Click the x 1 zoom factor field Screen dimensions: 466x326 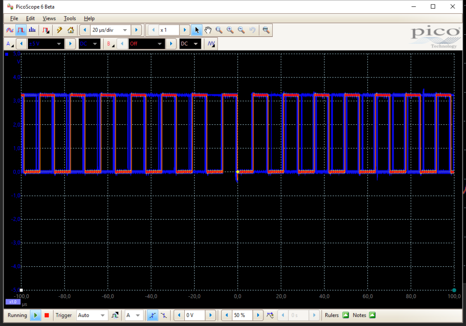(169, 30)
